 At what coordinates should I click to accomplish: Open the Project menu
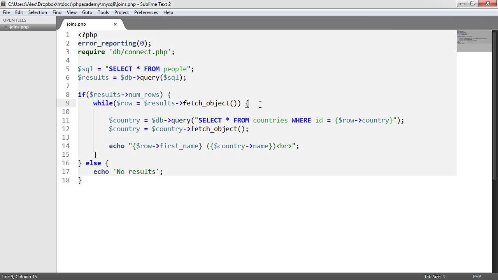click(121, 12)
